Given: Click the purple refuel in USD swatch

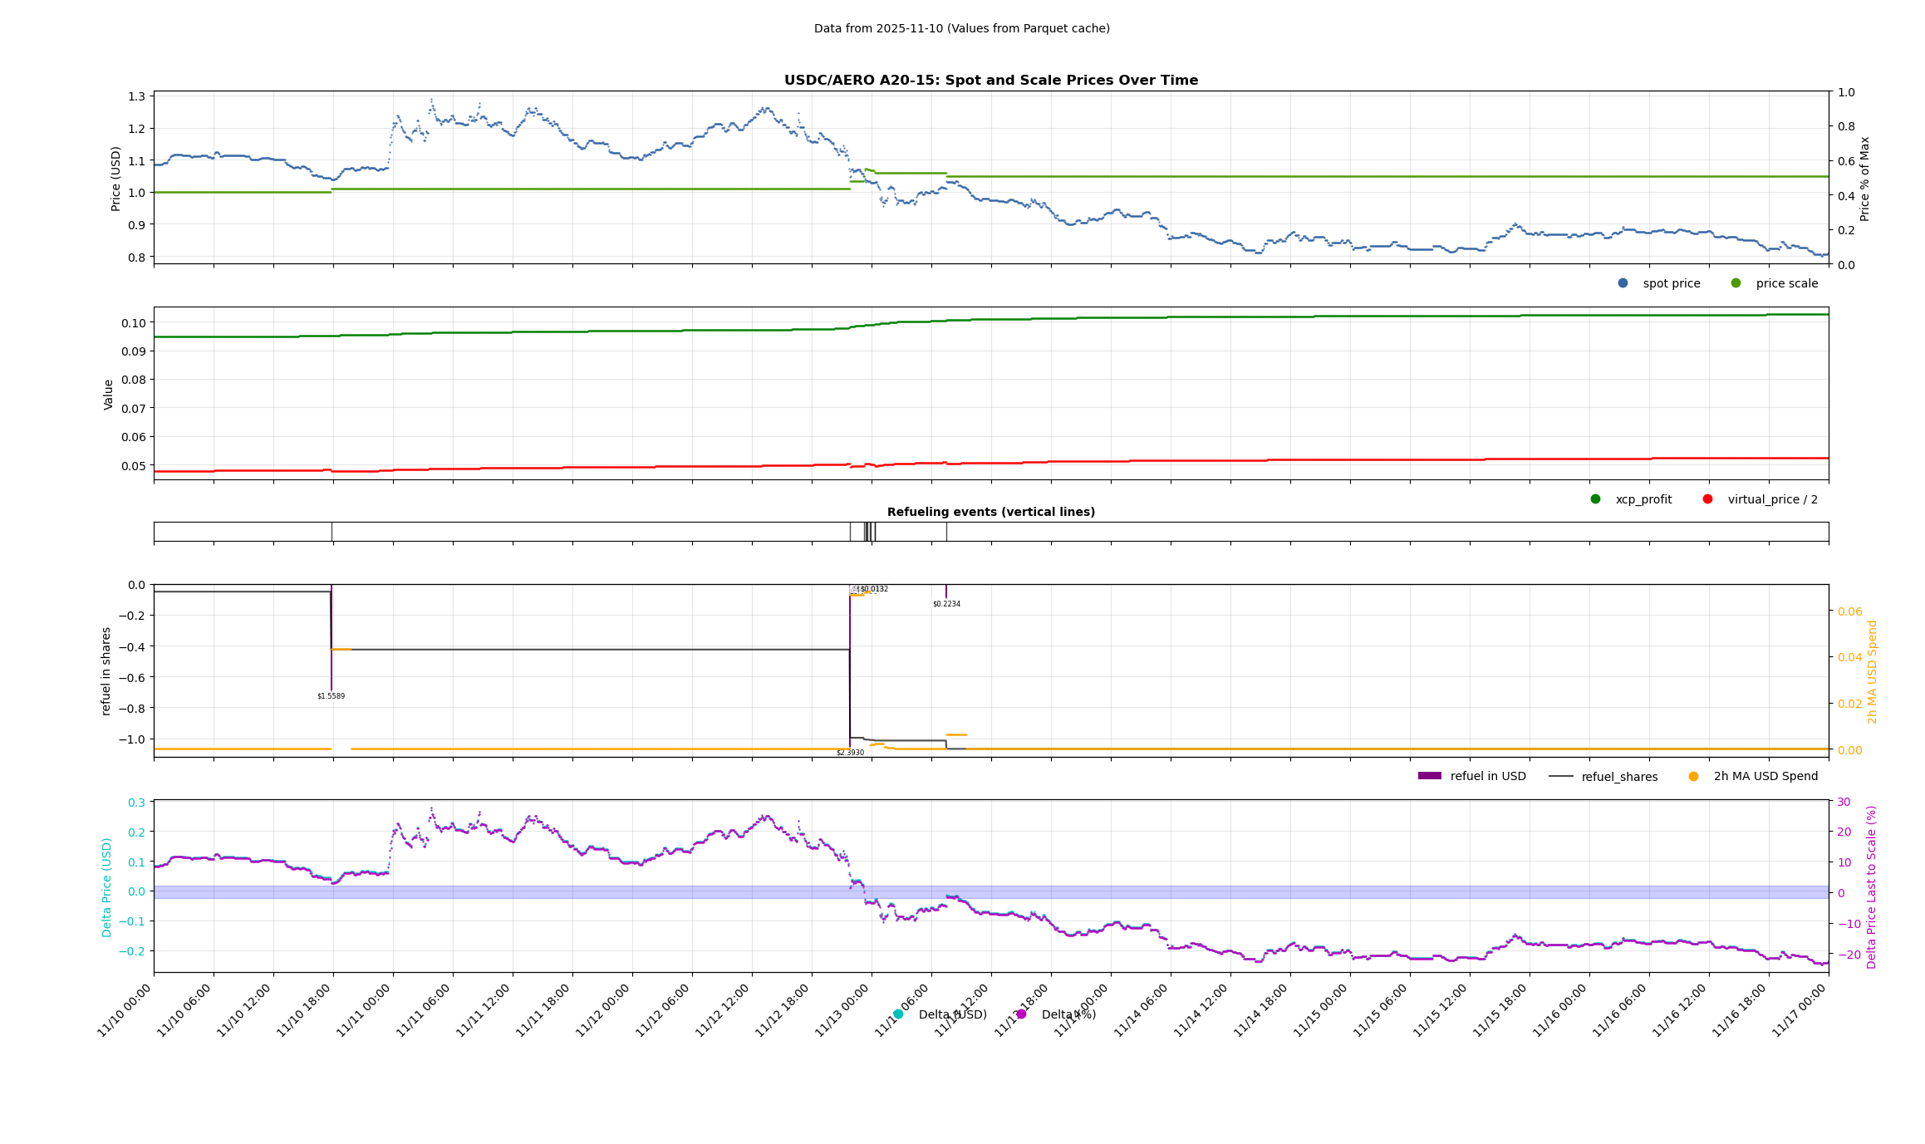Looking at the screenshot, I should pos(1429,776).
